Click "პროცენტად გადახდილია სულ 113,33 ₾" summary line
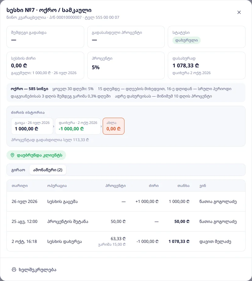Image resolution: width=252 pixels, height=281 pixels. click(50, 140)
